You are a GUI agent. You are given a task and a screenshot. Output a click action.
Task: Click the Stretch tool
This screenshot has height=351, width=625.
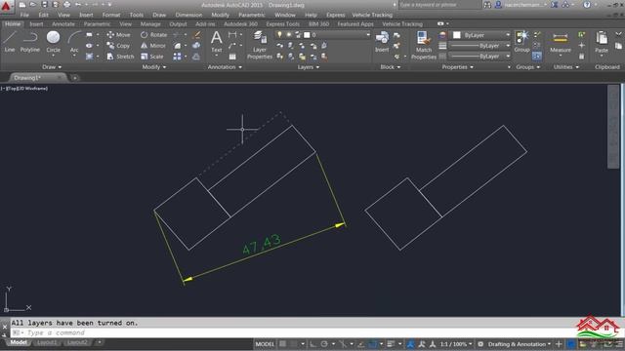[120, 57]
